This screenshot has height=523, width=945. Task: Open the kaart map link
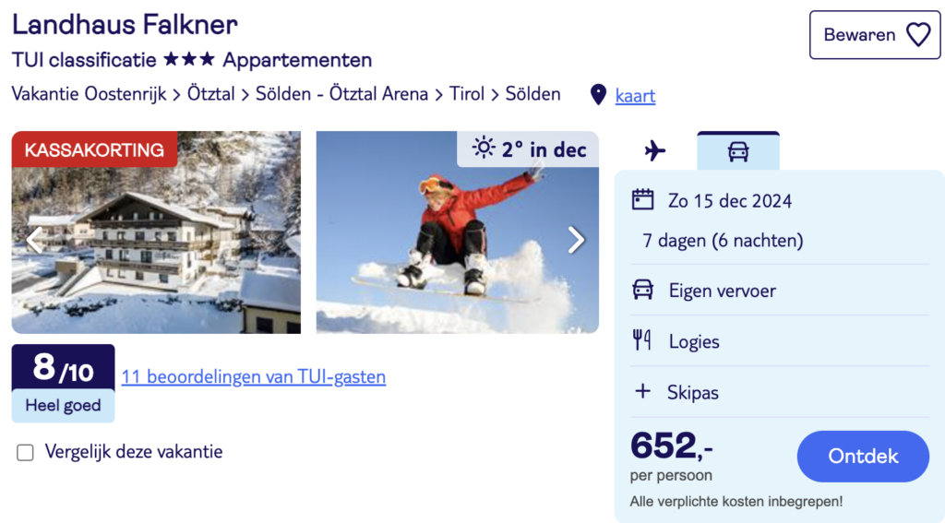635,95
